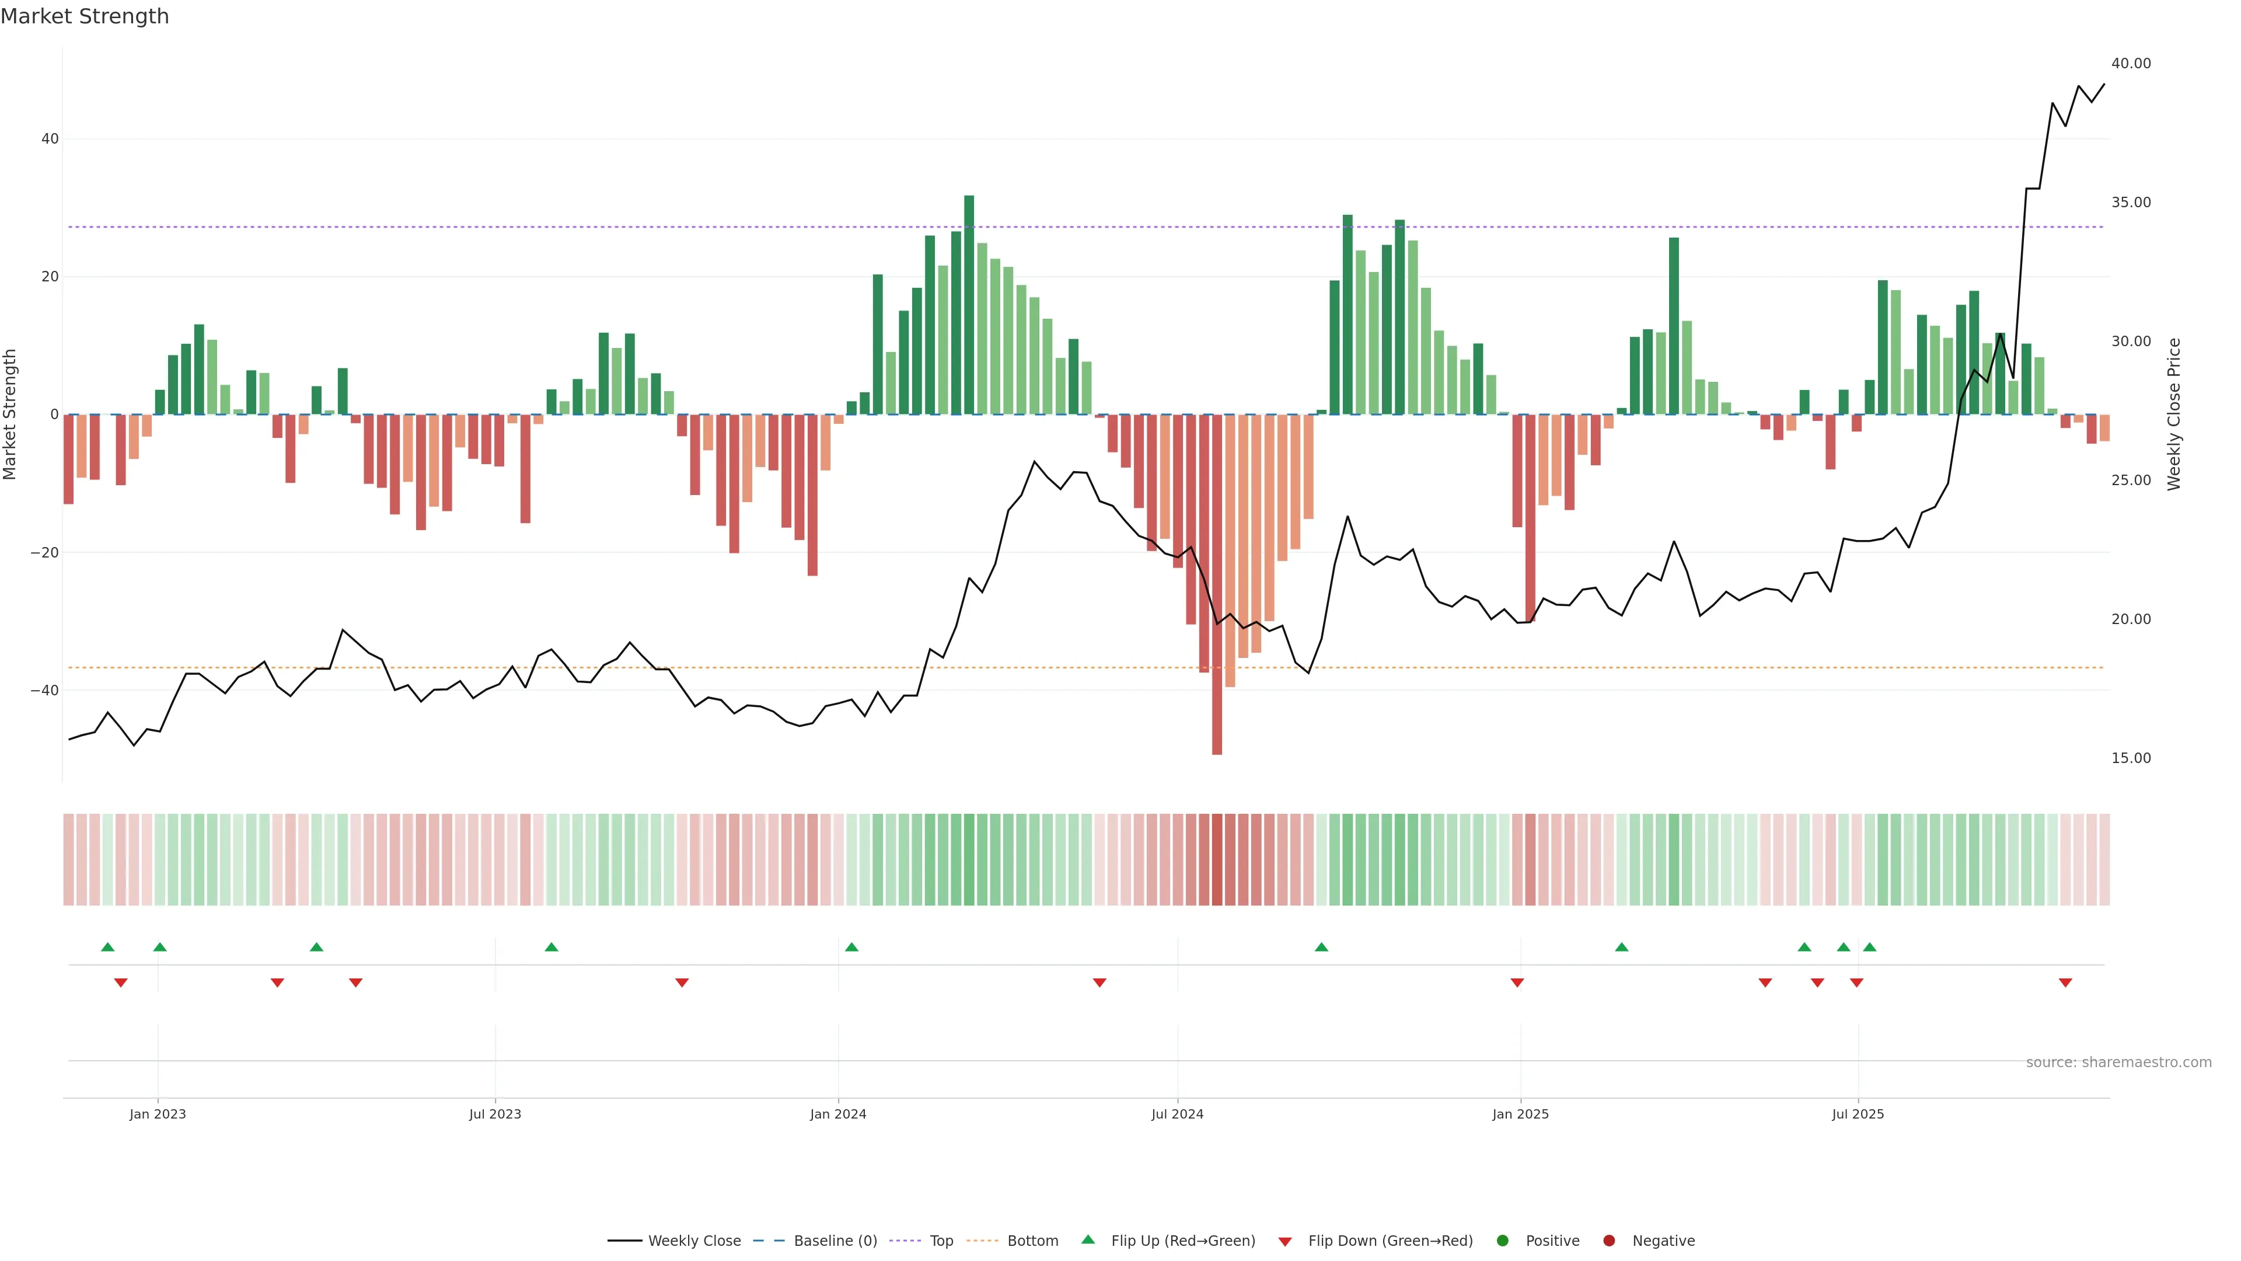This screenshot has height=1261, width=2241.
Task: Click the last red Flip Down marker
Action: pos(2065,983)
